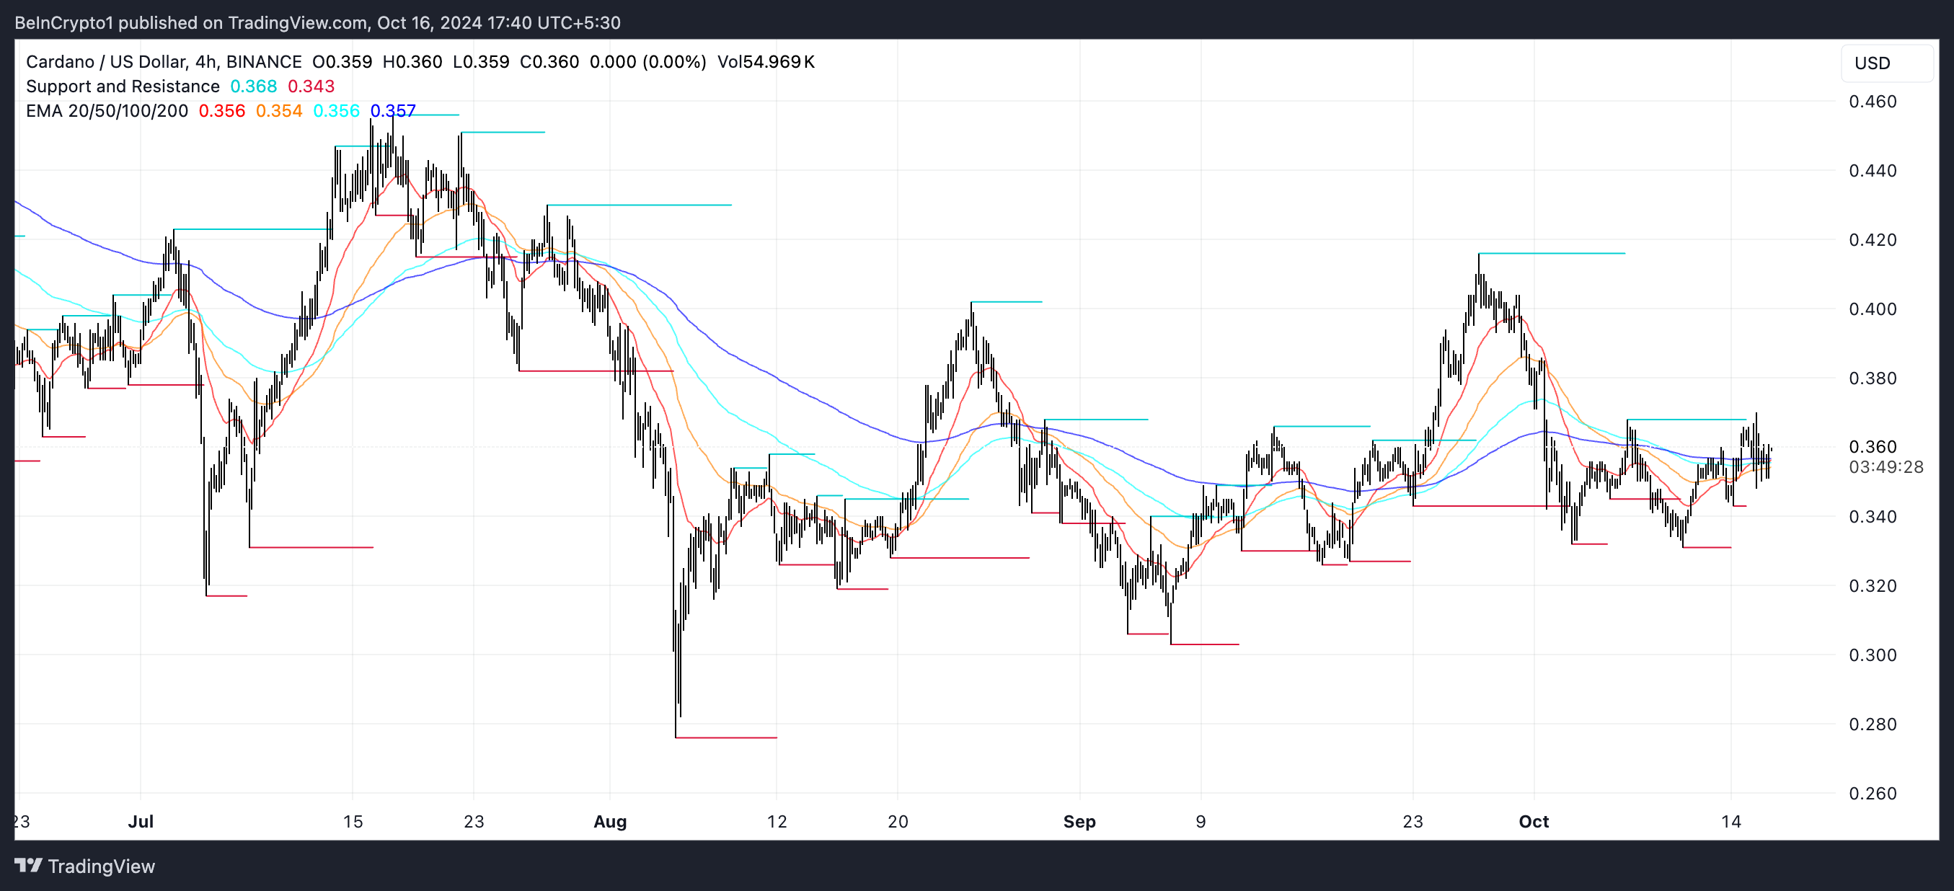The width and height of the screenshot is (1954, 891).
Task: Click the 0.300 price axis label
Action: [1872, 655]
